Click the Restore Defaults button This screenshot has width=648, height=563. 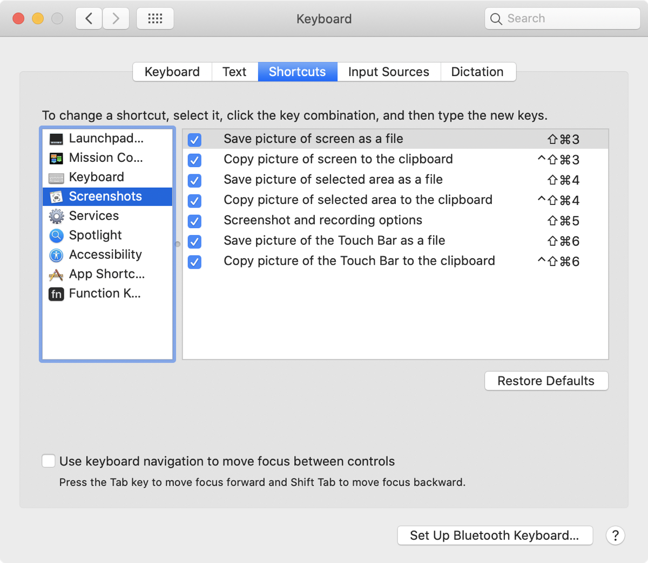coord(546,381)
